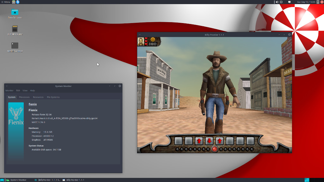
Task: Click the 'MATE 1.26.0' text
Action: [x=38, y=122]
